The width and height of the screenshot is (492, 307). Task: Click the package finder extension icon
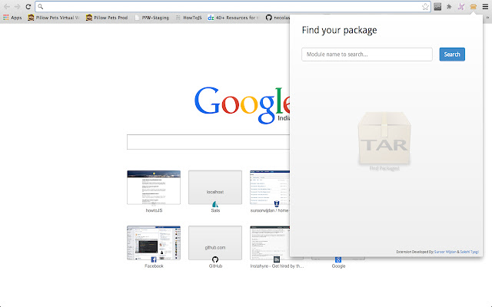[474, 7]
